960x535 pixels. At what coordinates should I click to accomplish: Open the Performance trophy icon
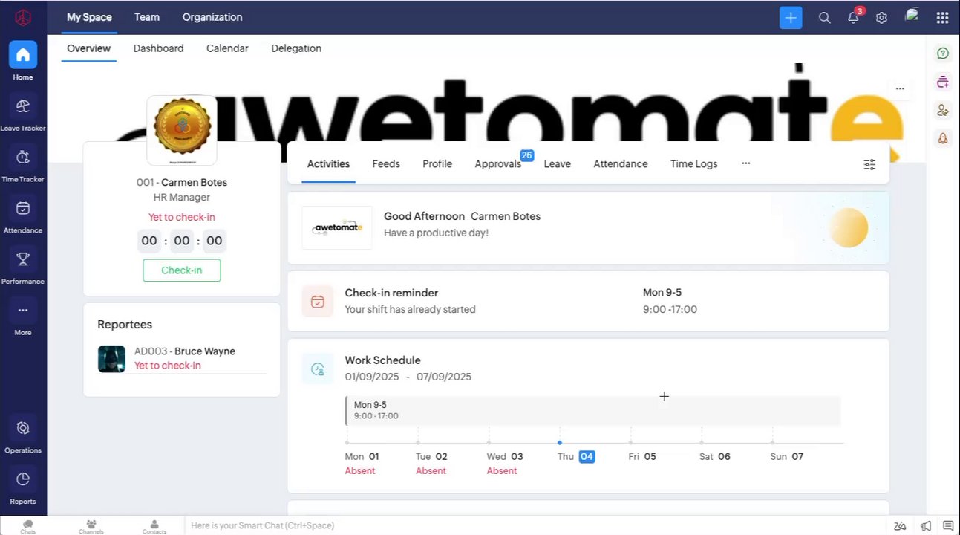[x=23, y=259]
